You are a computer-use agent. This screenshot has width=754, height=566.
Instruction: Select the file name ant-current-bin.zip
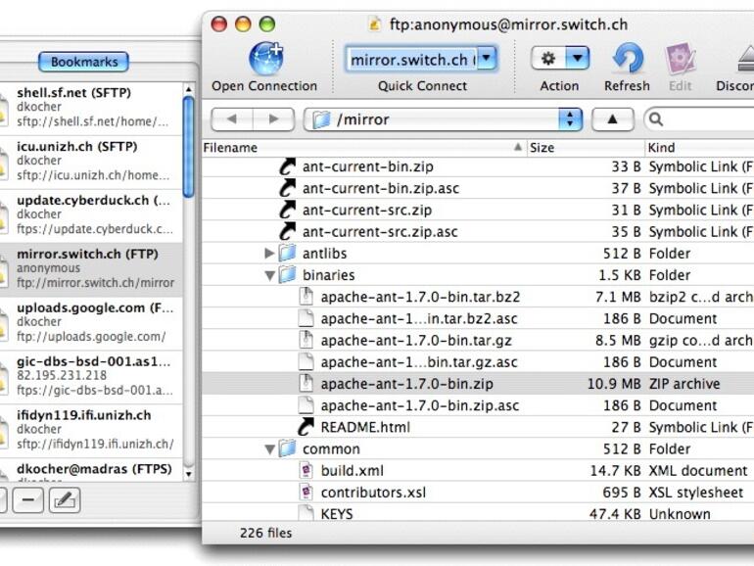(x=368, y=166)
